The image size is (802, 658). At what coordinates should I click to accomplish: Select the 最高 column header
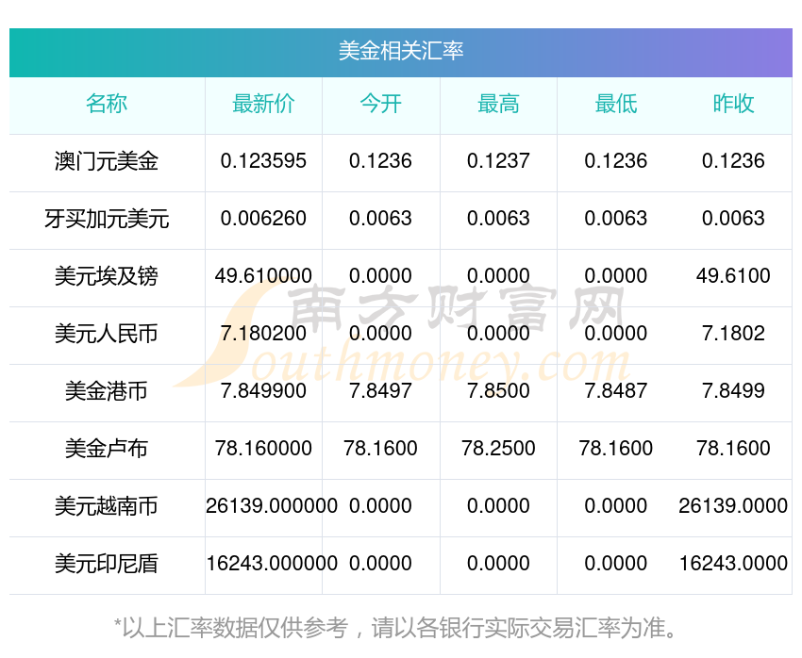coord(498,104)
